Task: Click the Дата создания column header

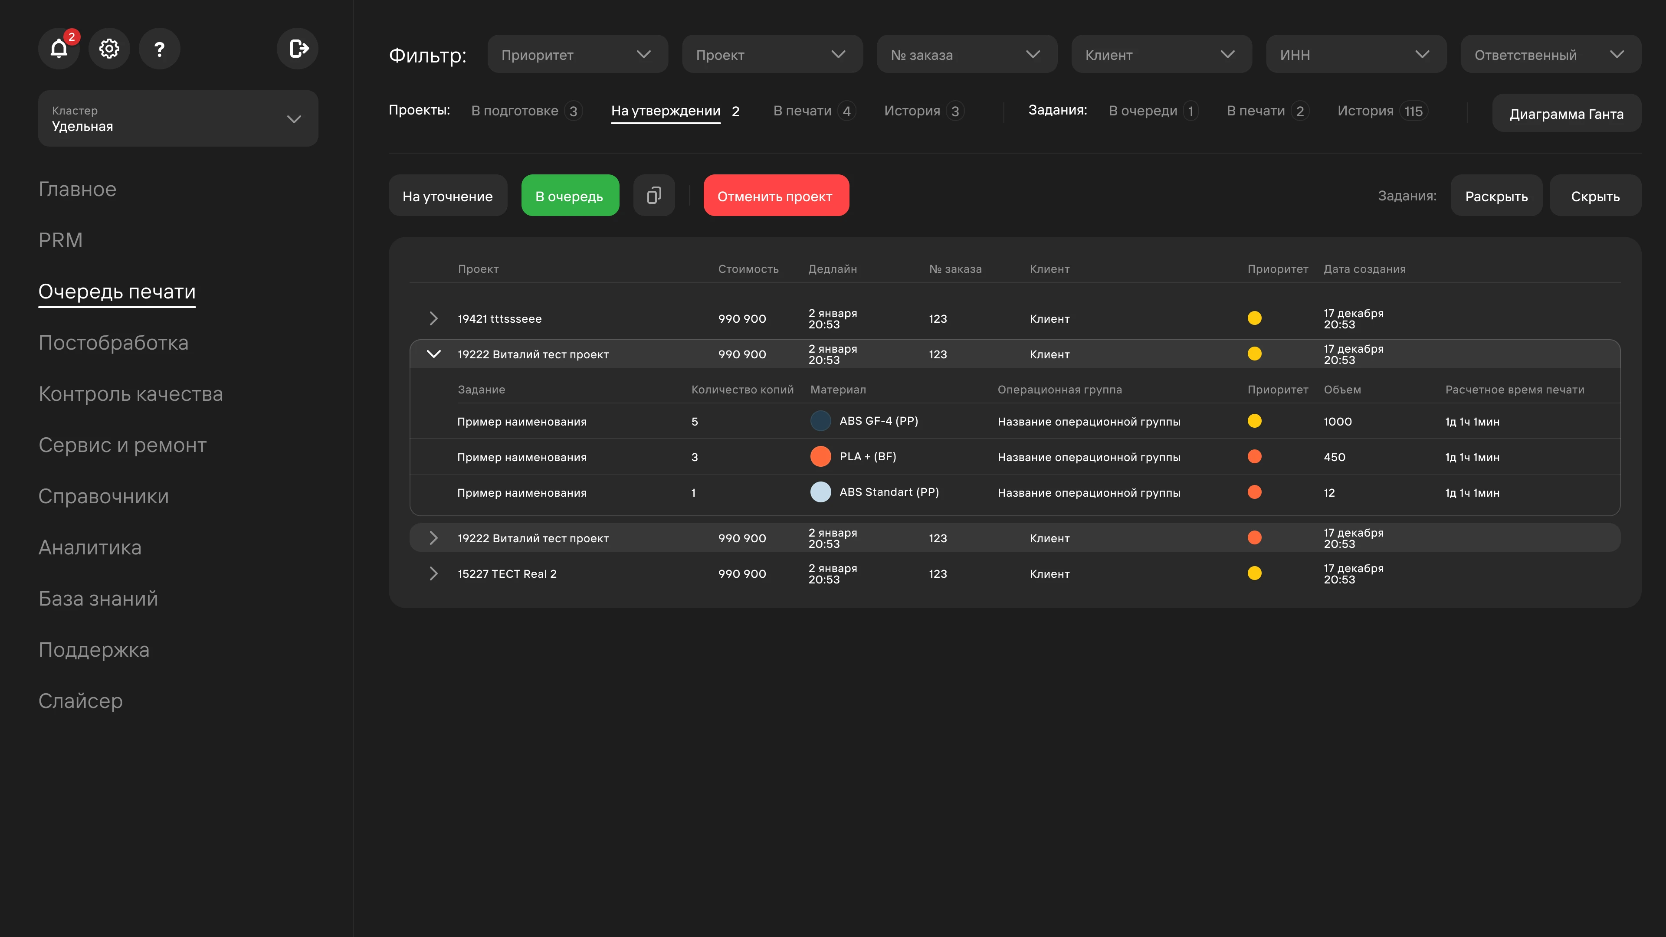Action: coord(1364,269)
